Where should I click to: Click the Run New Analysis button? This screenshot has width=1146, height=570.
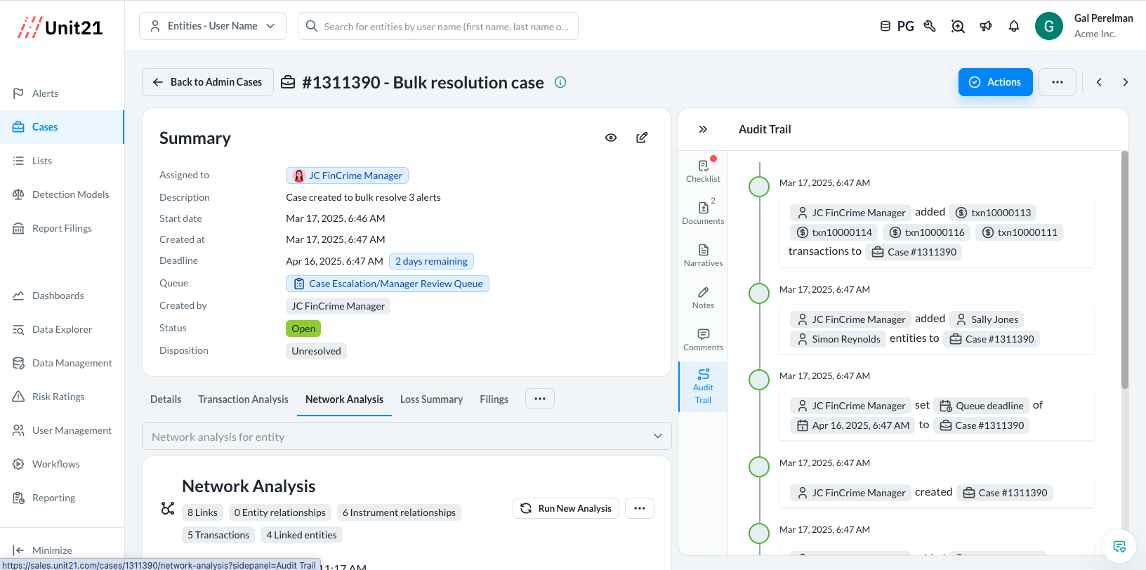pyautogui.click(x=566, y=508)
